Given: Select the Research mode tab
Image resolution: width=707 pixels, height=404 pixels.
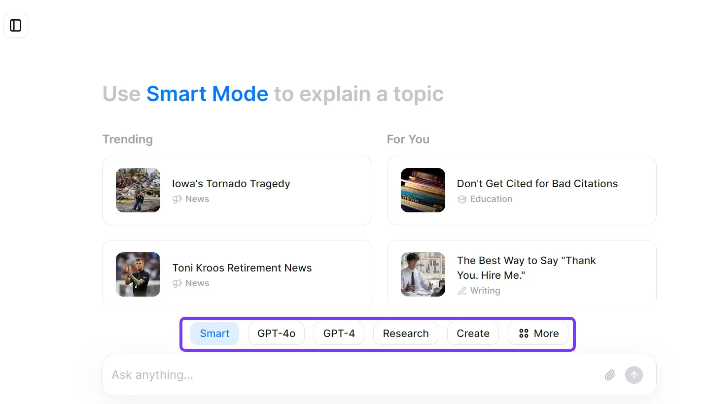Looking at the screenshot, I should pos(405,334).
